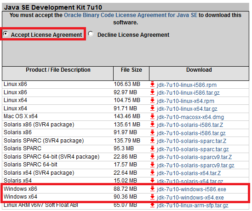Click the 90.36 MB file size

pos(125,197)
